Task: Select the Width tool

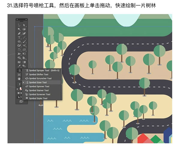Action: (19, 54)
